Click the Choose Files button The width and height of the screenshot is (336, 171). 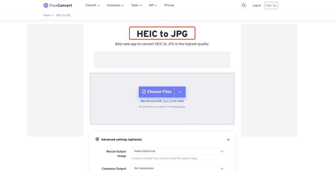click(157, 92)
